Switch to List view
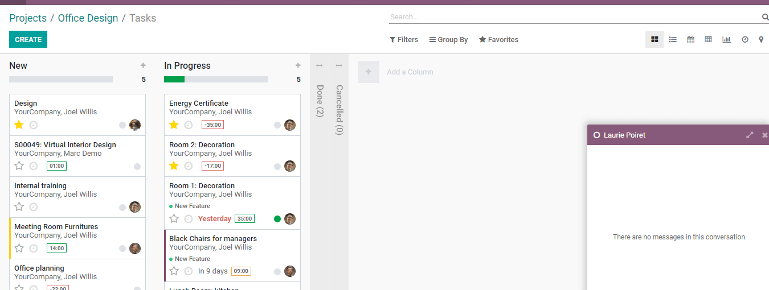This screenshot has width=769, height=290. tap(673, 39)
